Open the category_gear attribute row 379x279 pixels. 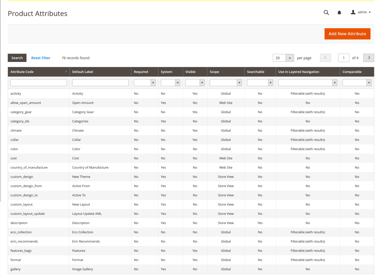(x=191, y=112)
